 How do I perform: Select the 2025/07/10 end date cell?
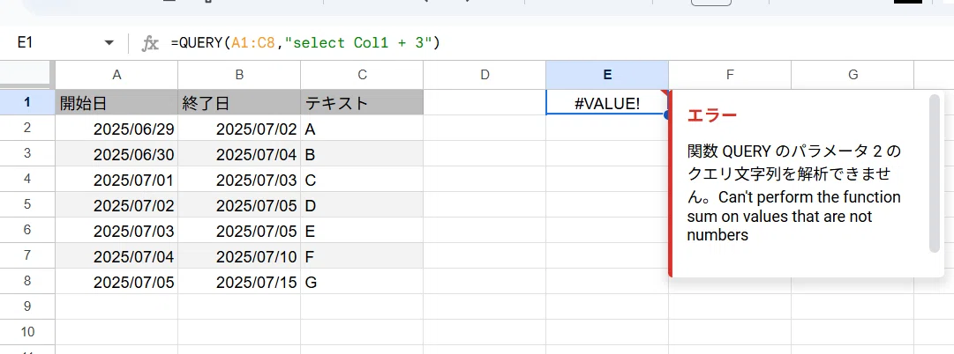click(x=239, y=256)
